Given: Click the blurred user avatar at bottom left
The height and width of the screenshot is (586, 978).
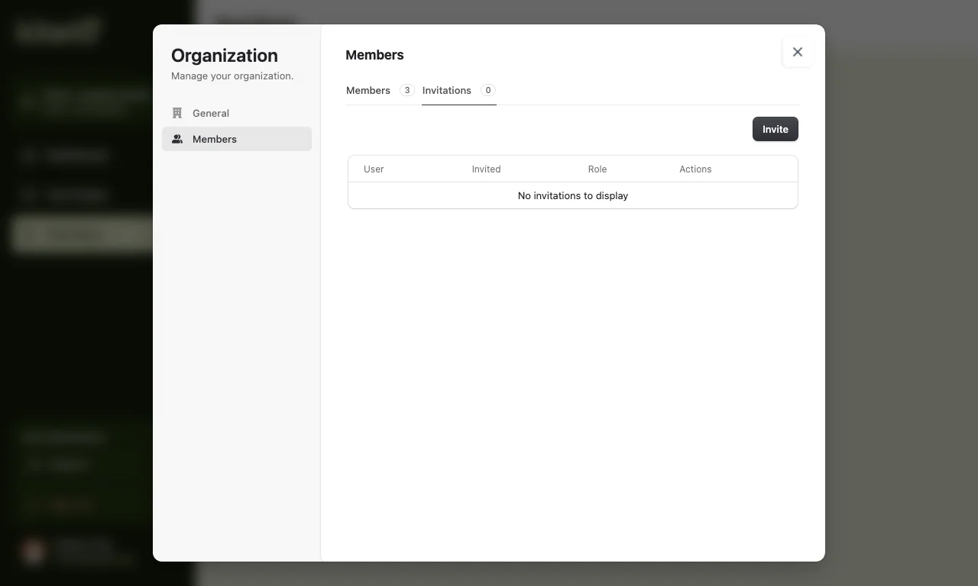Looking at the screenshot, I should [34, 551].
